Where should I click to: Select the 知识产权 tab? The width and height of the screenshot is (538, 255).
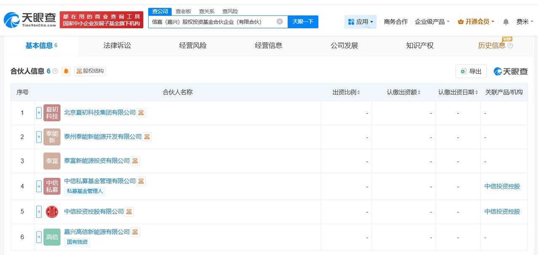pyautogui.click(x=420, y=45)
